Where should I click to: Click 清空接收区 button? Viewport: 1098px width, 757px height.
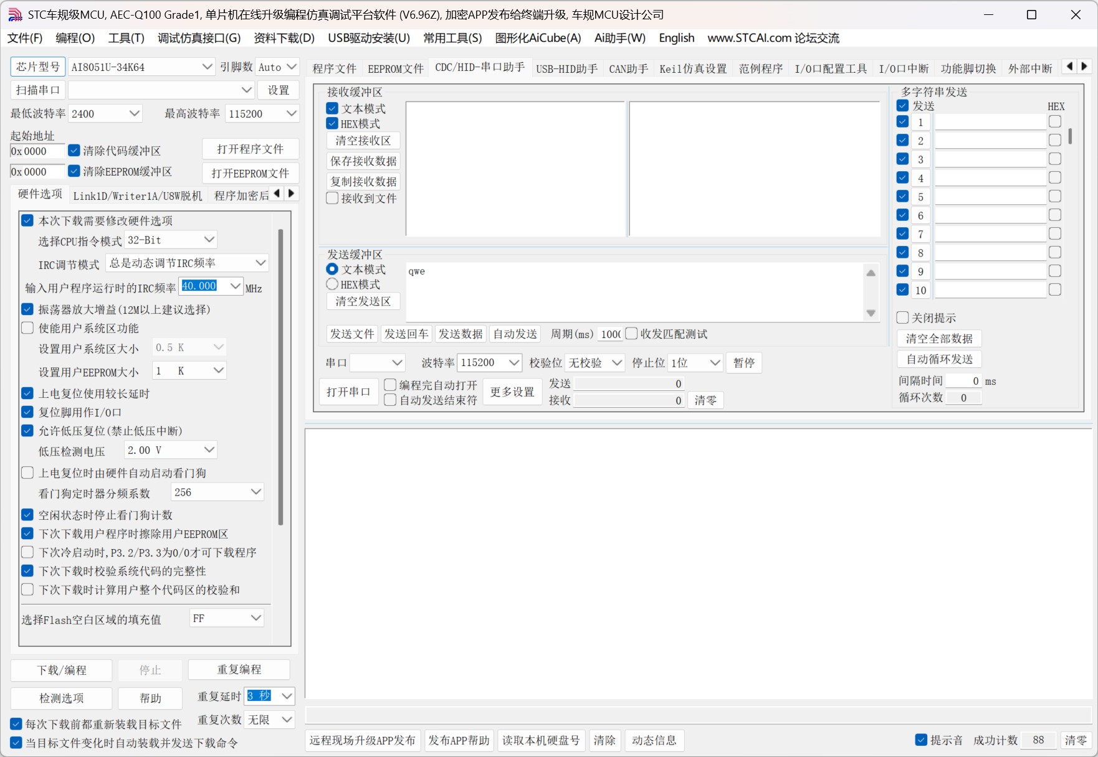[363, 141]
